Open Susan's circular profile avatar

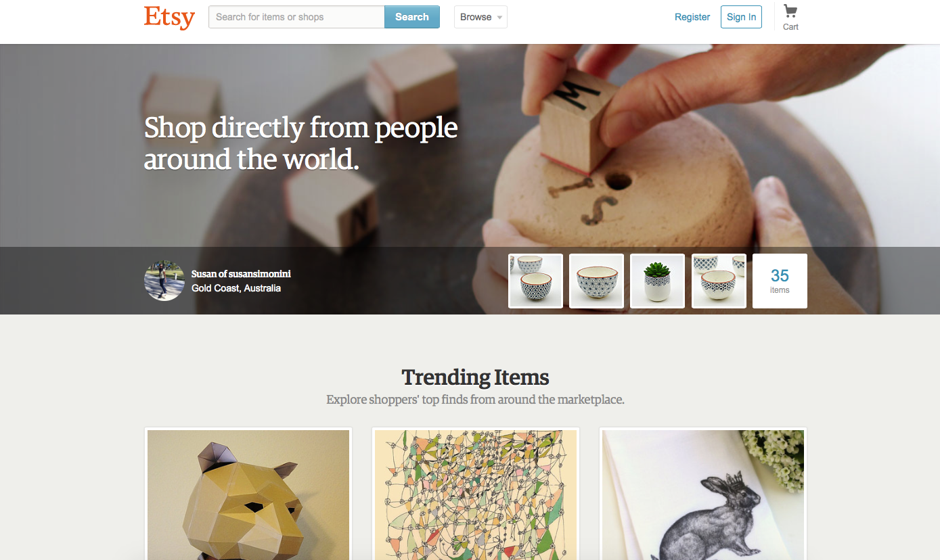coord(164,281)
